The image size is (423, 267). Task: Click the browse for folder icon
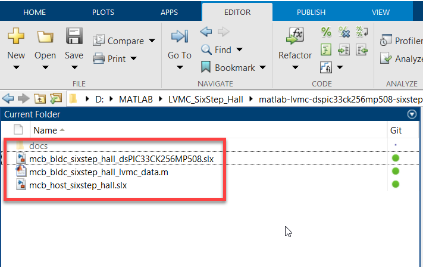pos(56,99)
